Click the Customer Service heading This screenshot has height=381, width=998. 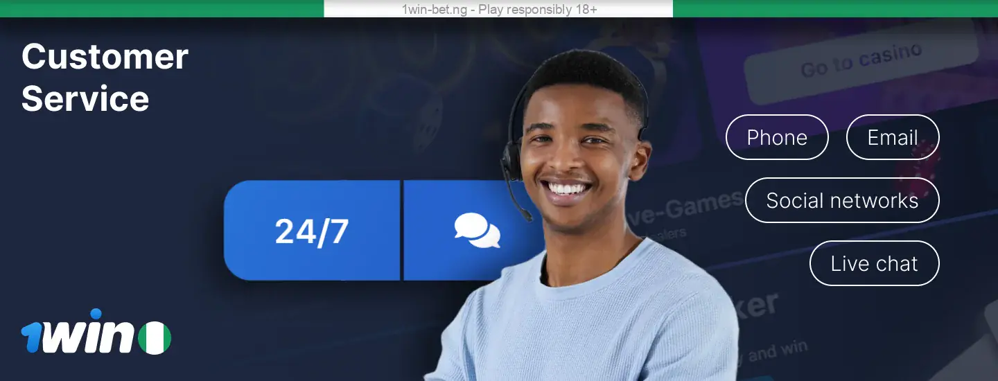(105, 78)
